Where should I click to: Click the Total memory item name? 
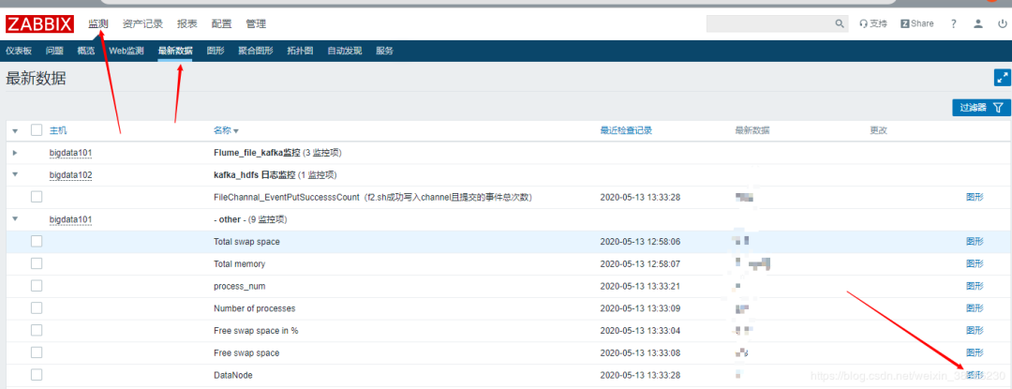240,263
